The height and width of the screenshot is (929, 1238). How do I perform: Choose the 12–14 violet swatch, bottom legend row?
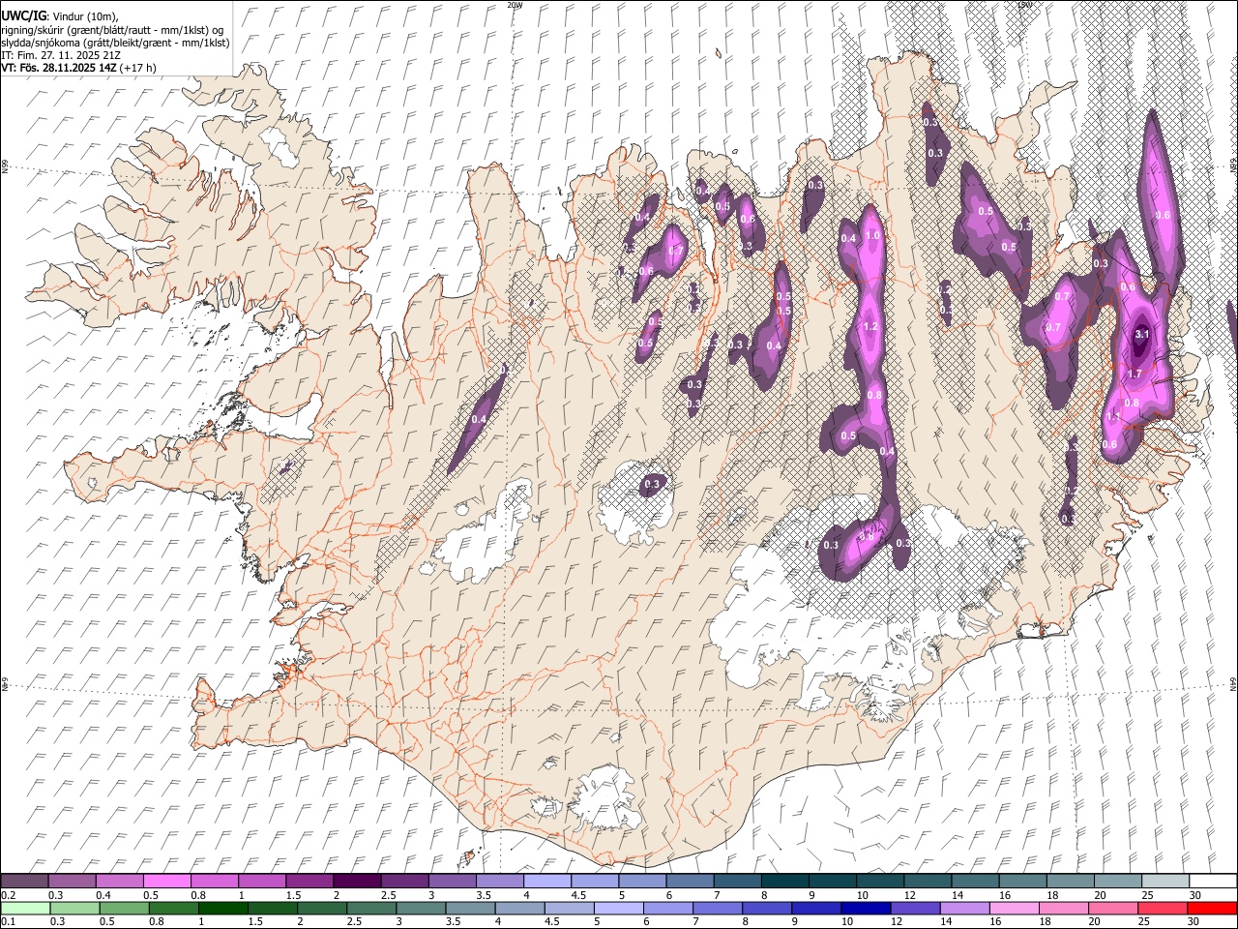tap(915, 908)
